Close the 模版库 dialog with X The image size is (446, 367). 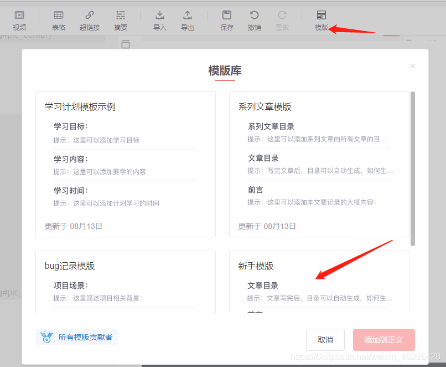(x=413, y=66)
